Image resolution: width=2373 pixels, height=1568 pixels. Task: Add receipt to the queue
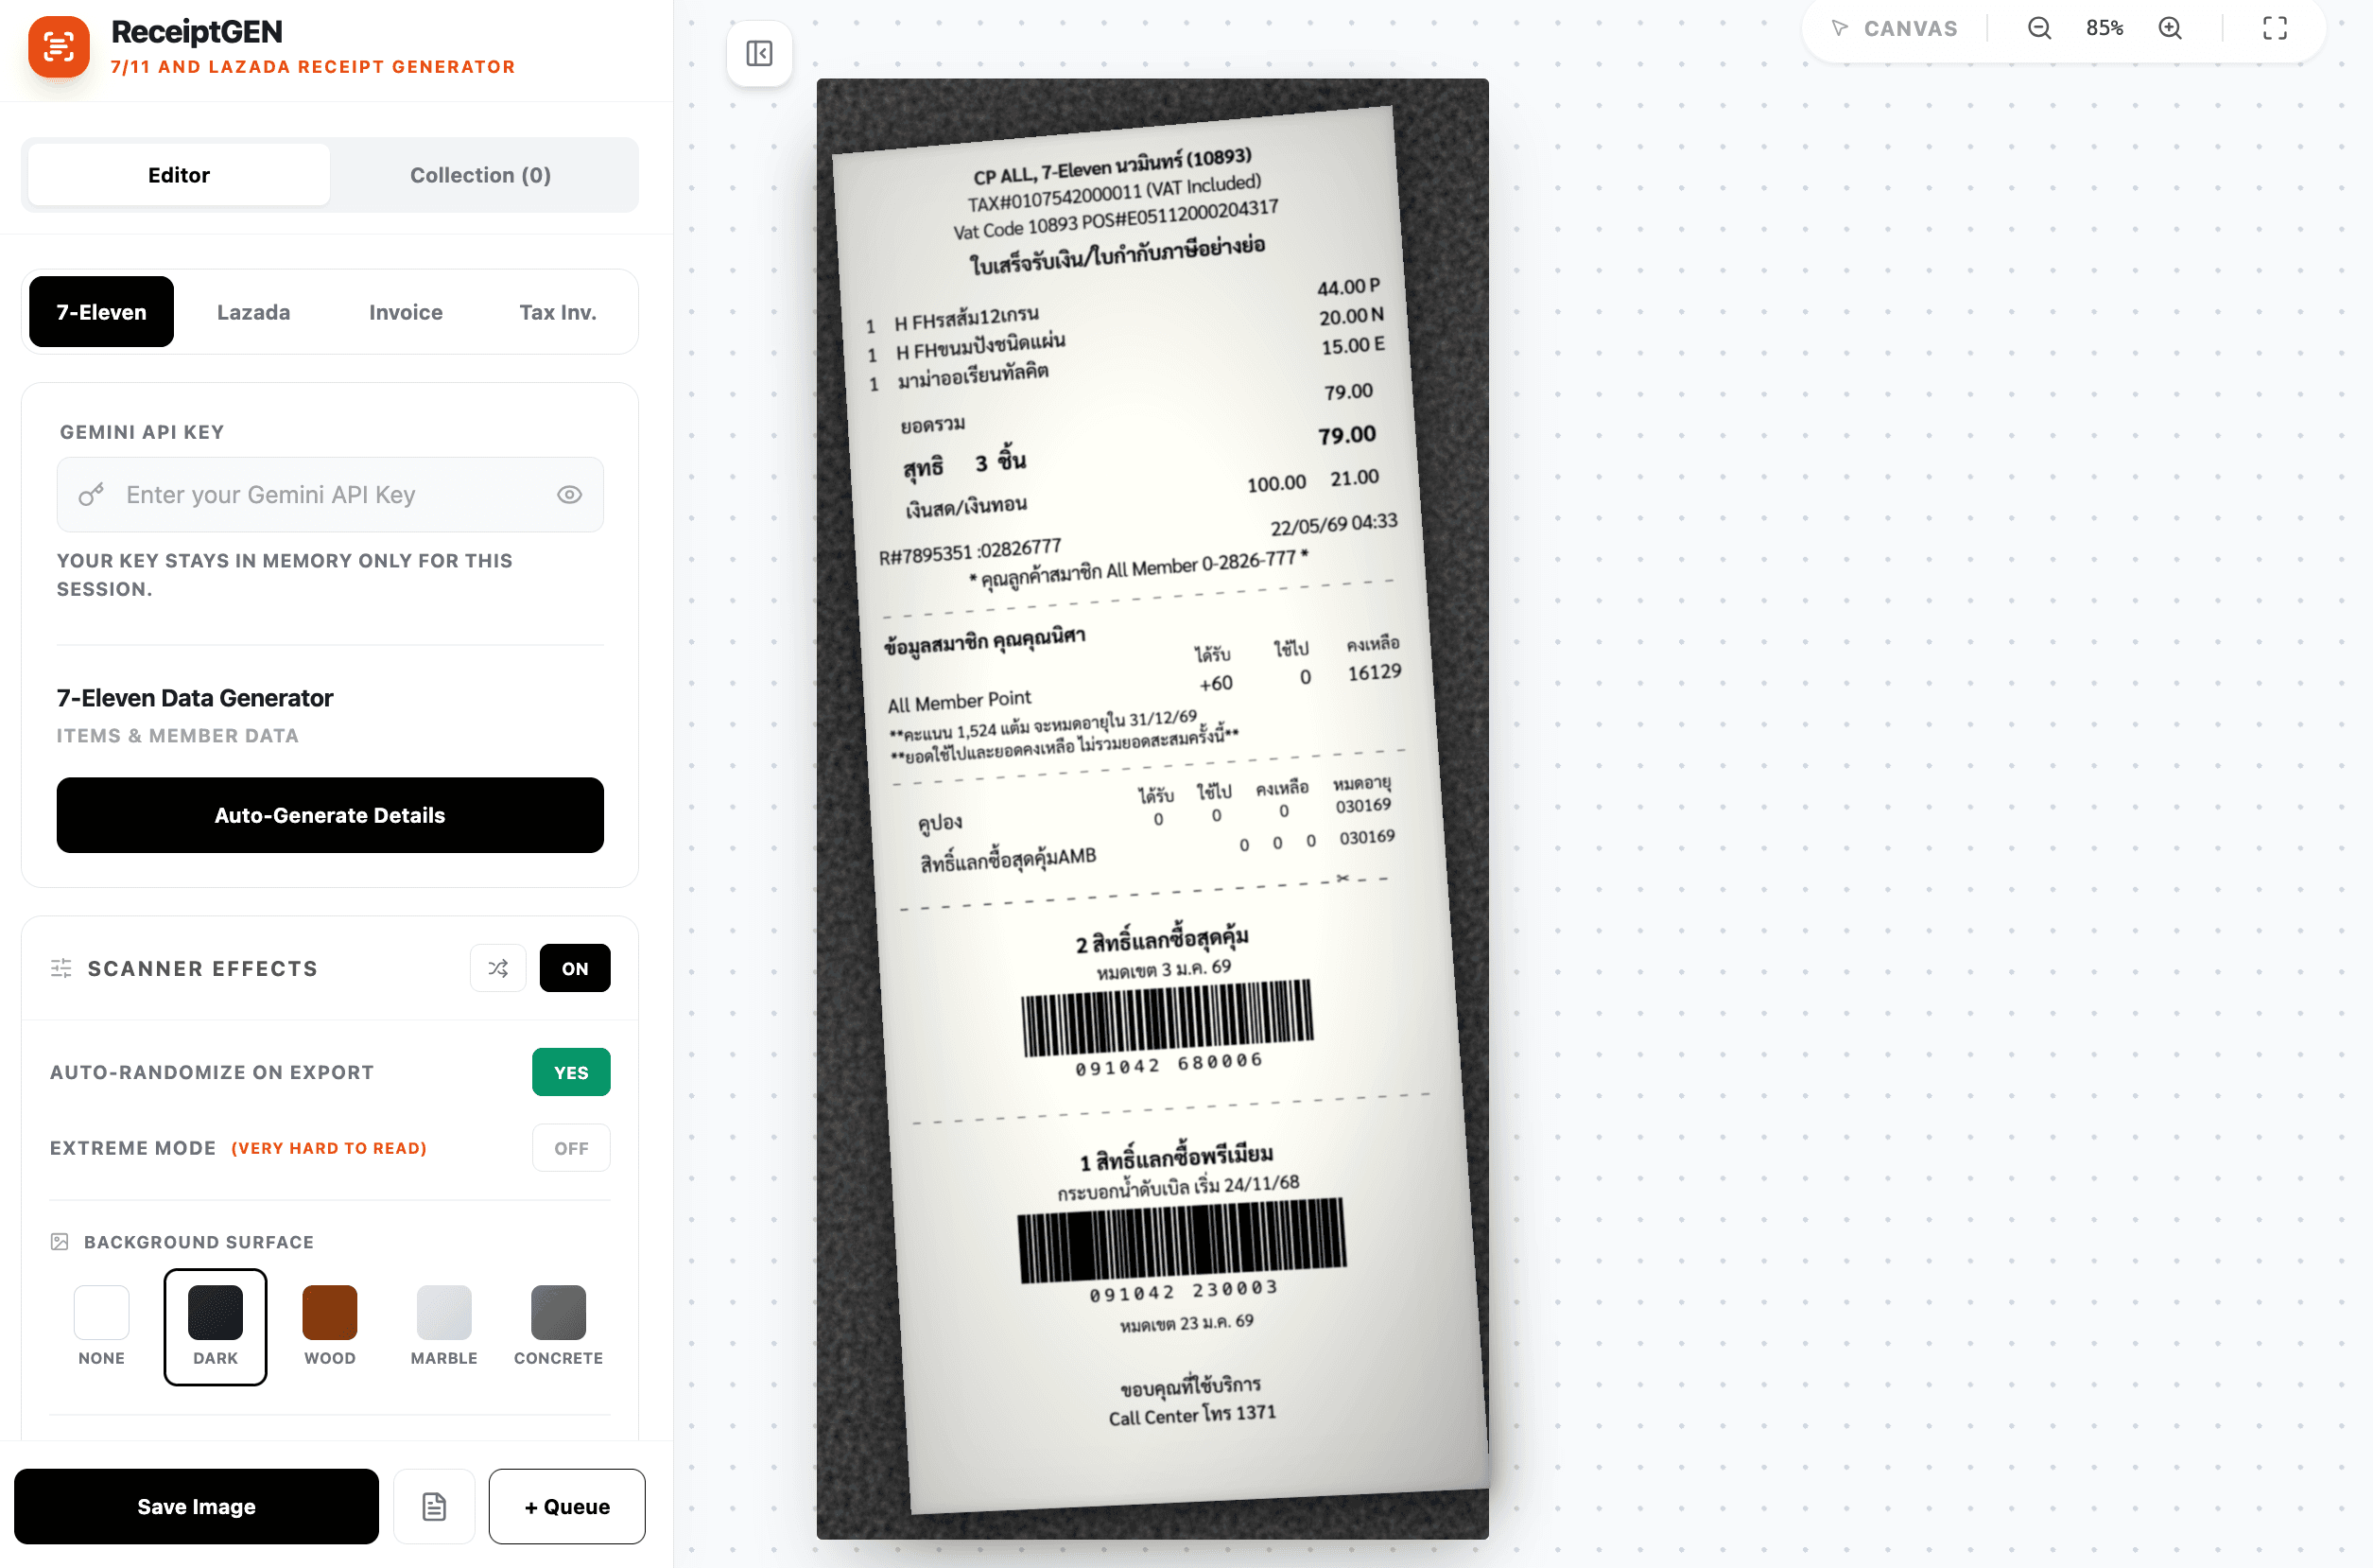coord(566,1506)
